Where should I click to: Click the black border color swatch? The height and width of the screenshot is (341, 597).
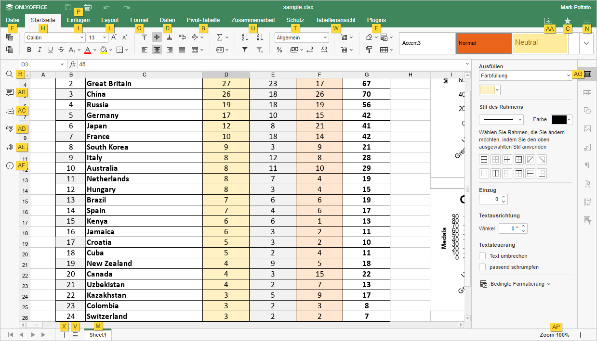click(x=559, y=120)
